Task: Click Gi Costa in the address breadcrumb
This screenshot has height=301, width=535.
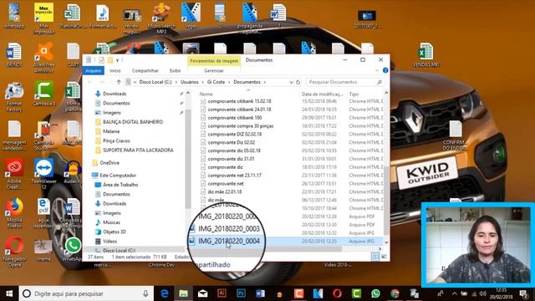Action: (216, 82)
